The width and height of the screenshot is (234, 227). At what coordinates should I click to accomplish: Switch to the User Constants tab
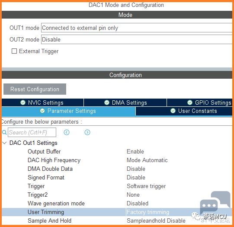(x=184, y=111)
